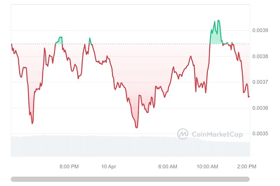280x186 pixels.
Task: Click the lowest red trough after 10 Apr
Action: pos(136,127)
